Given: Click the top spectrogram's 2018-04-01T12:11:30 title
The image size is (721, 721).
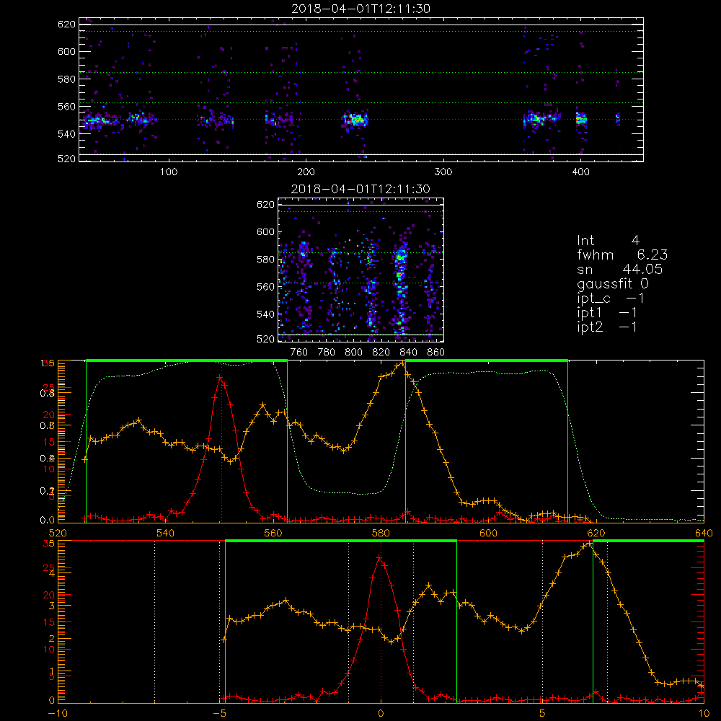Looking at the screenshot, I should [361, 9].
